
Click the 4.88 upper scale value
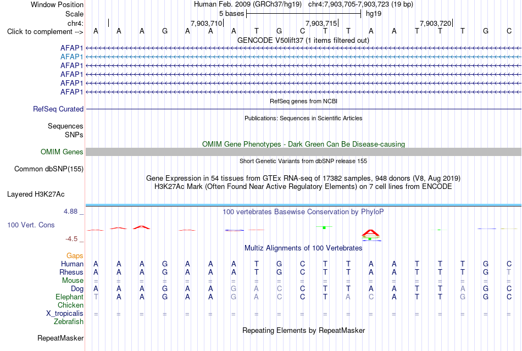click(70, 211)
